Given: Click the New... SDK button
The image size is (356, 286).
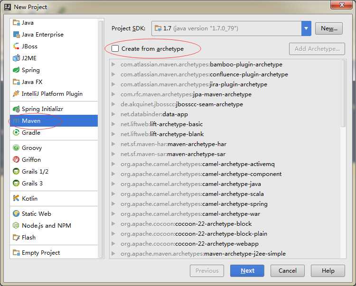Looking at the screenshot, I should click(x=329, y=28).
